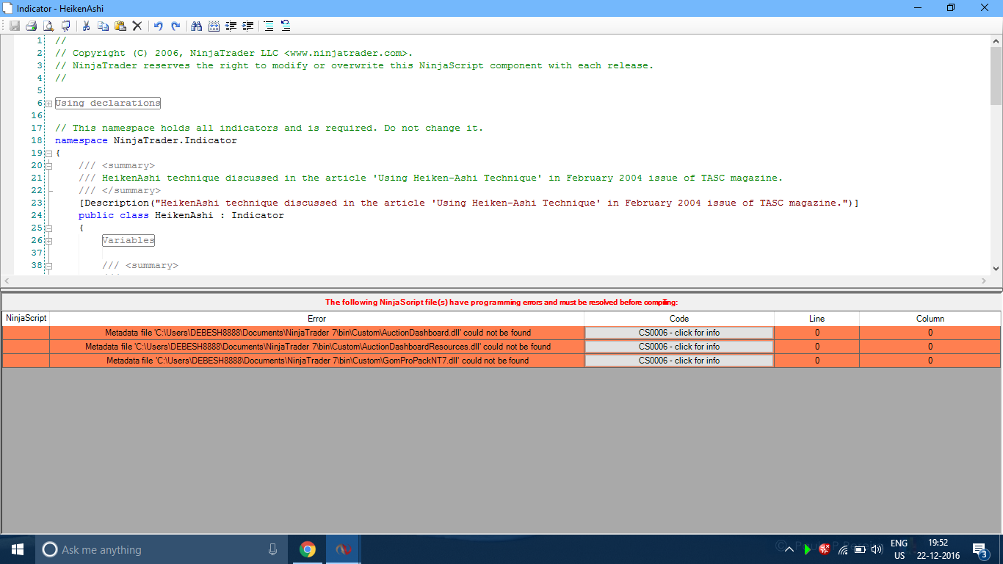
Task: Open Find using the binoculars icon
Action: 196,26
